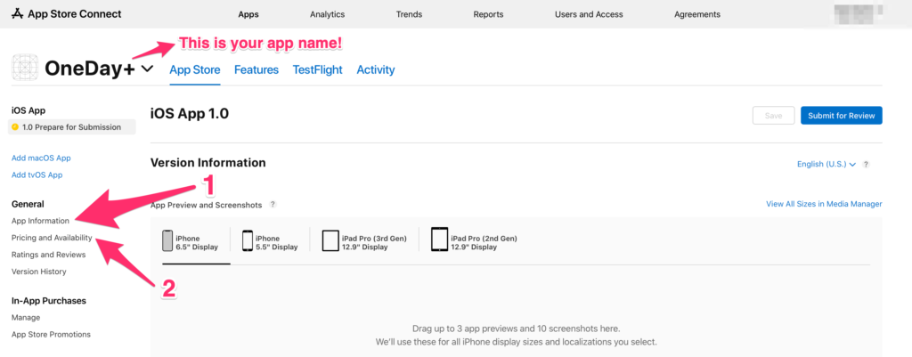912x357 pixels.
Task: Click the App Store Connect logo
Action: click(x=66, y=14)
